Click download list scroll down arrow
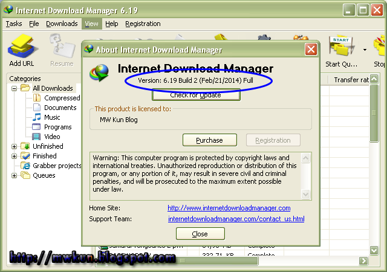 coord(374,251)
